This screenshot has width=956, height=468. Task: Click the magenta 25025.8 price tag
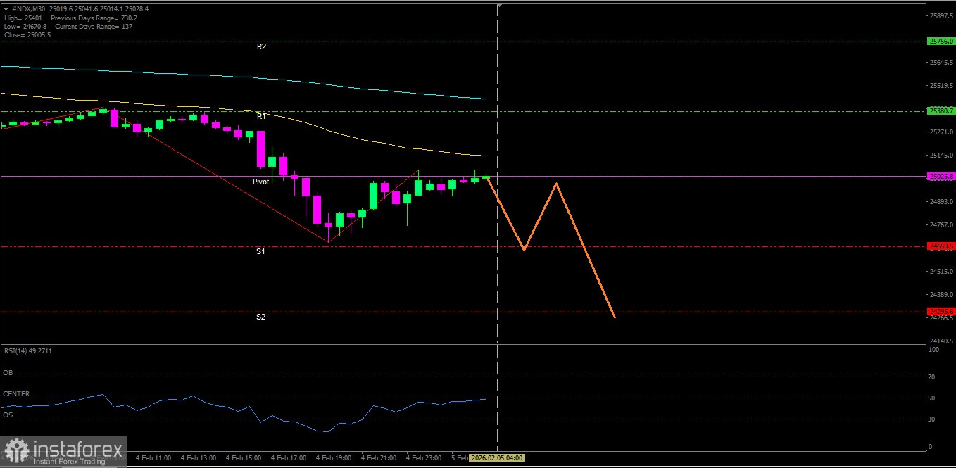coord(941,177)
